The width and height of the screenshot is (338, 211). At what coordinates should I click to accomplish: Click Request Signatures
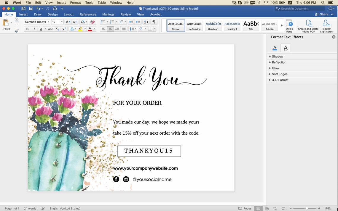pyautogui.click(x=326, y=26)
